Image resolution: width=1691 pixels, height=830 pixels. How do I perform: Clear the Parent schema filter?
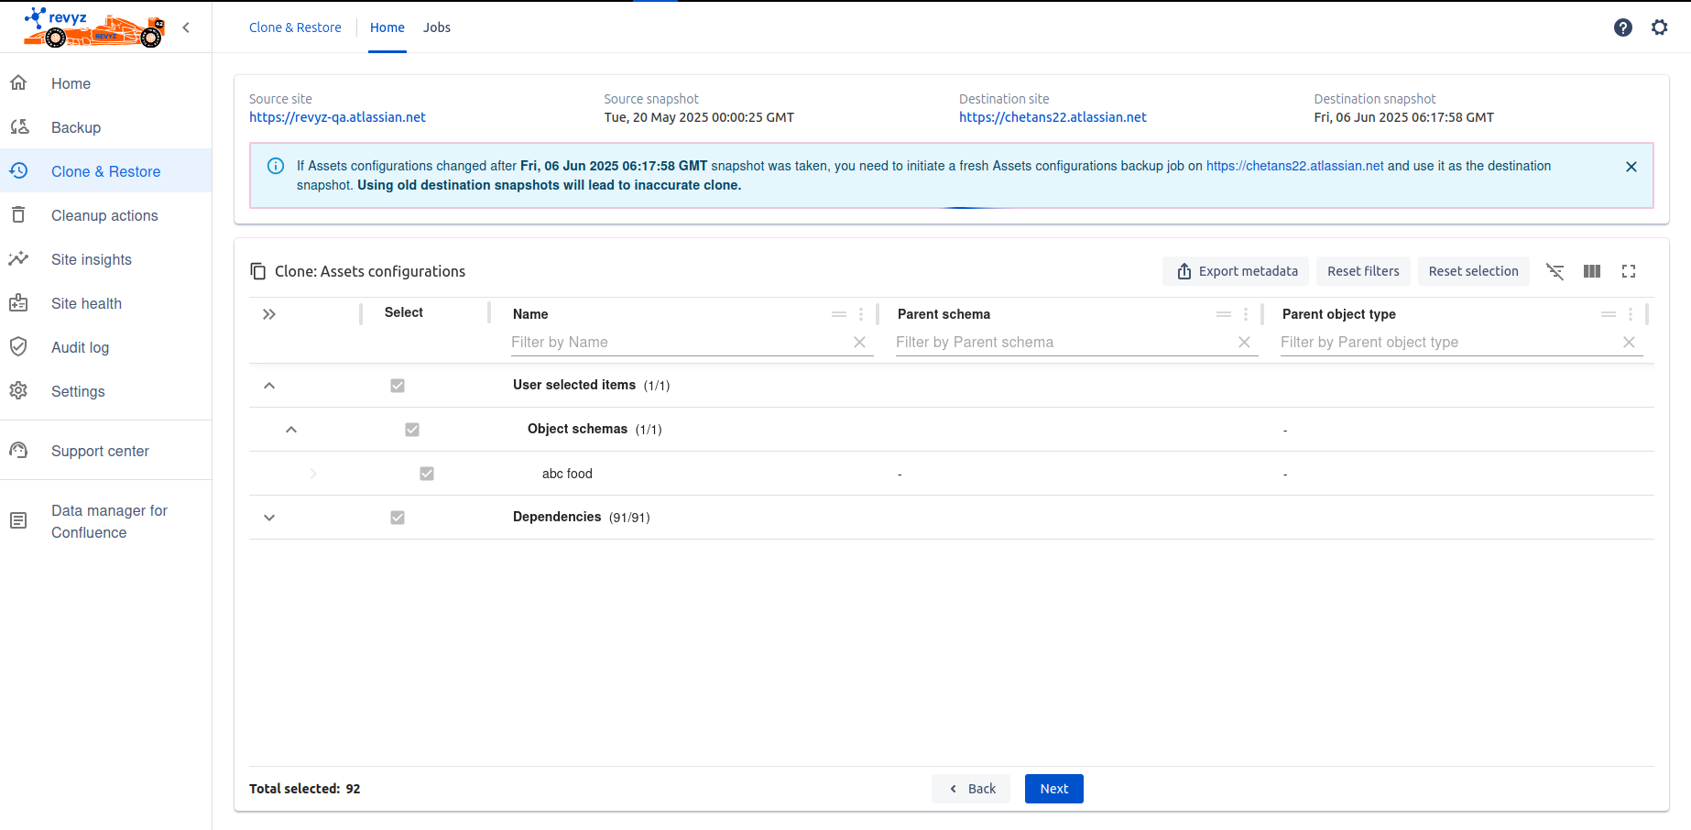pyautogui.click(x=1243, y=343)
